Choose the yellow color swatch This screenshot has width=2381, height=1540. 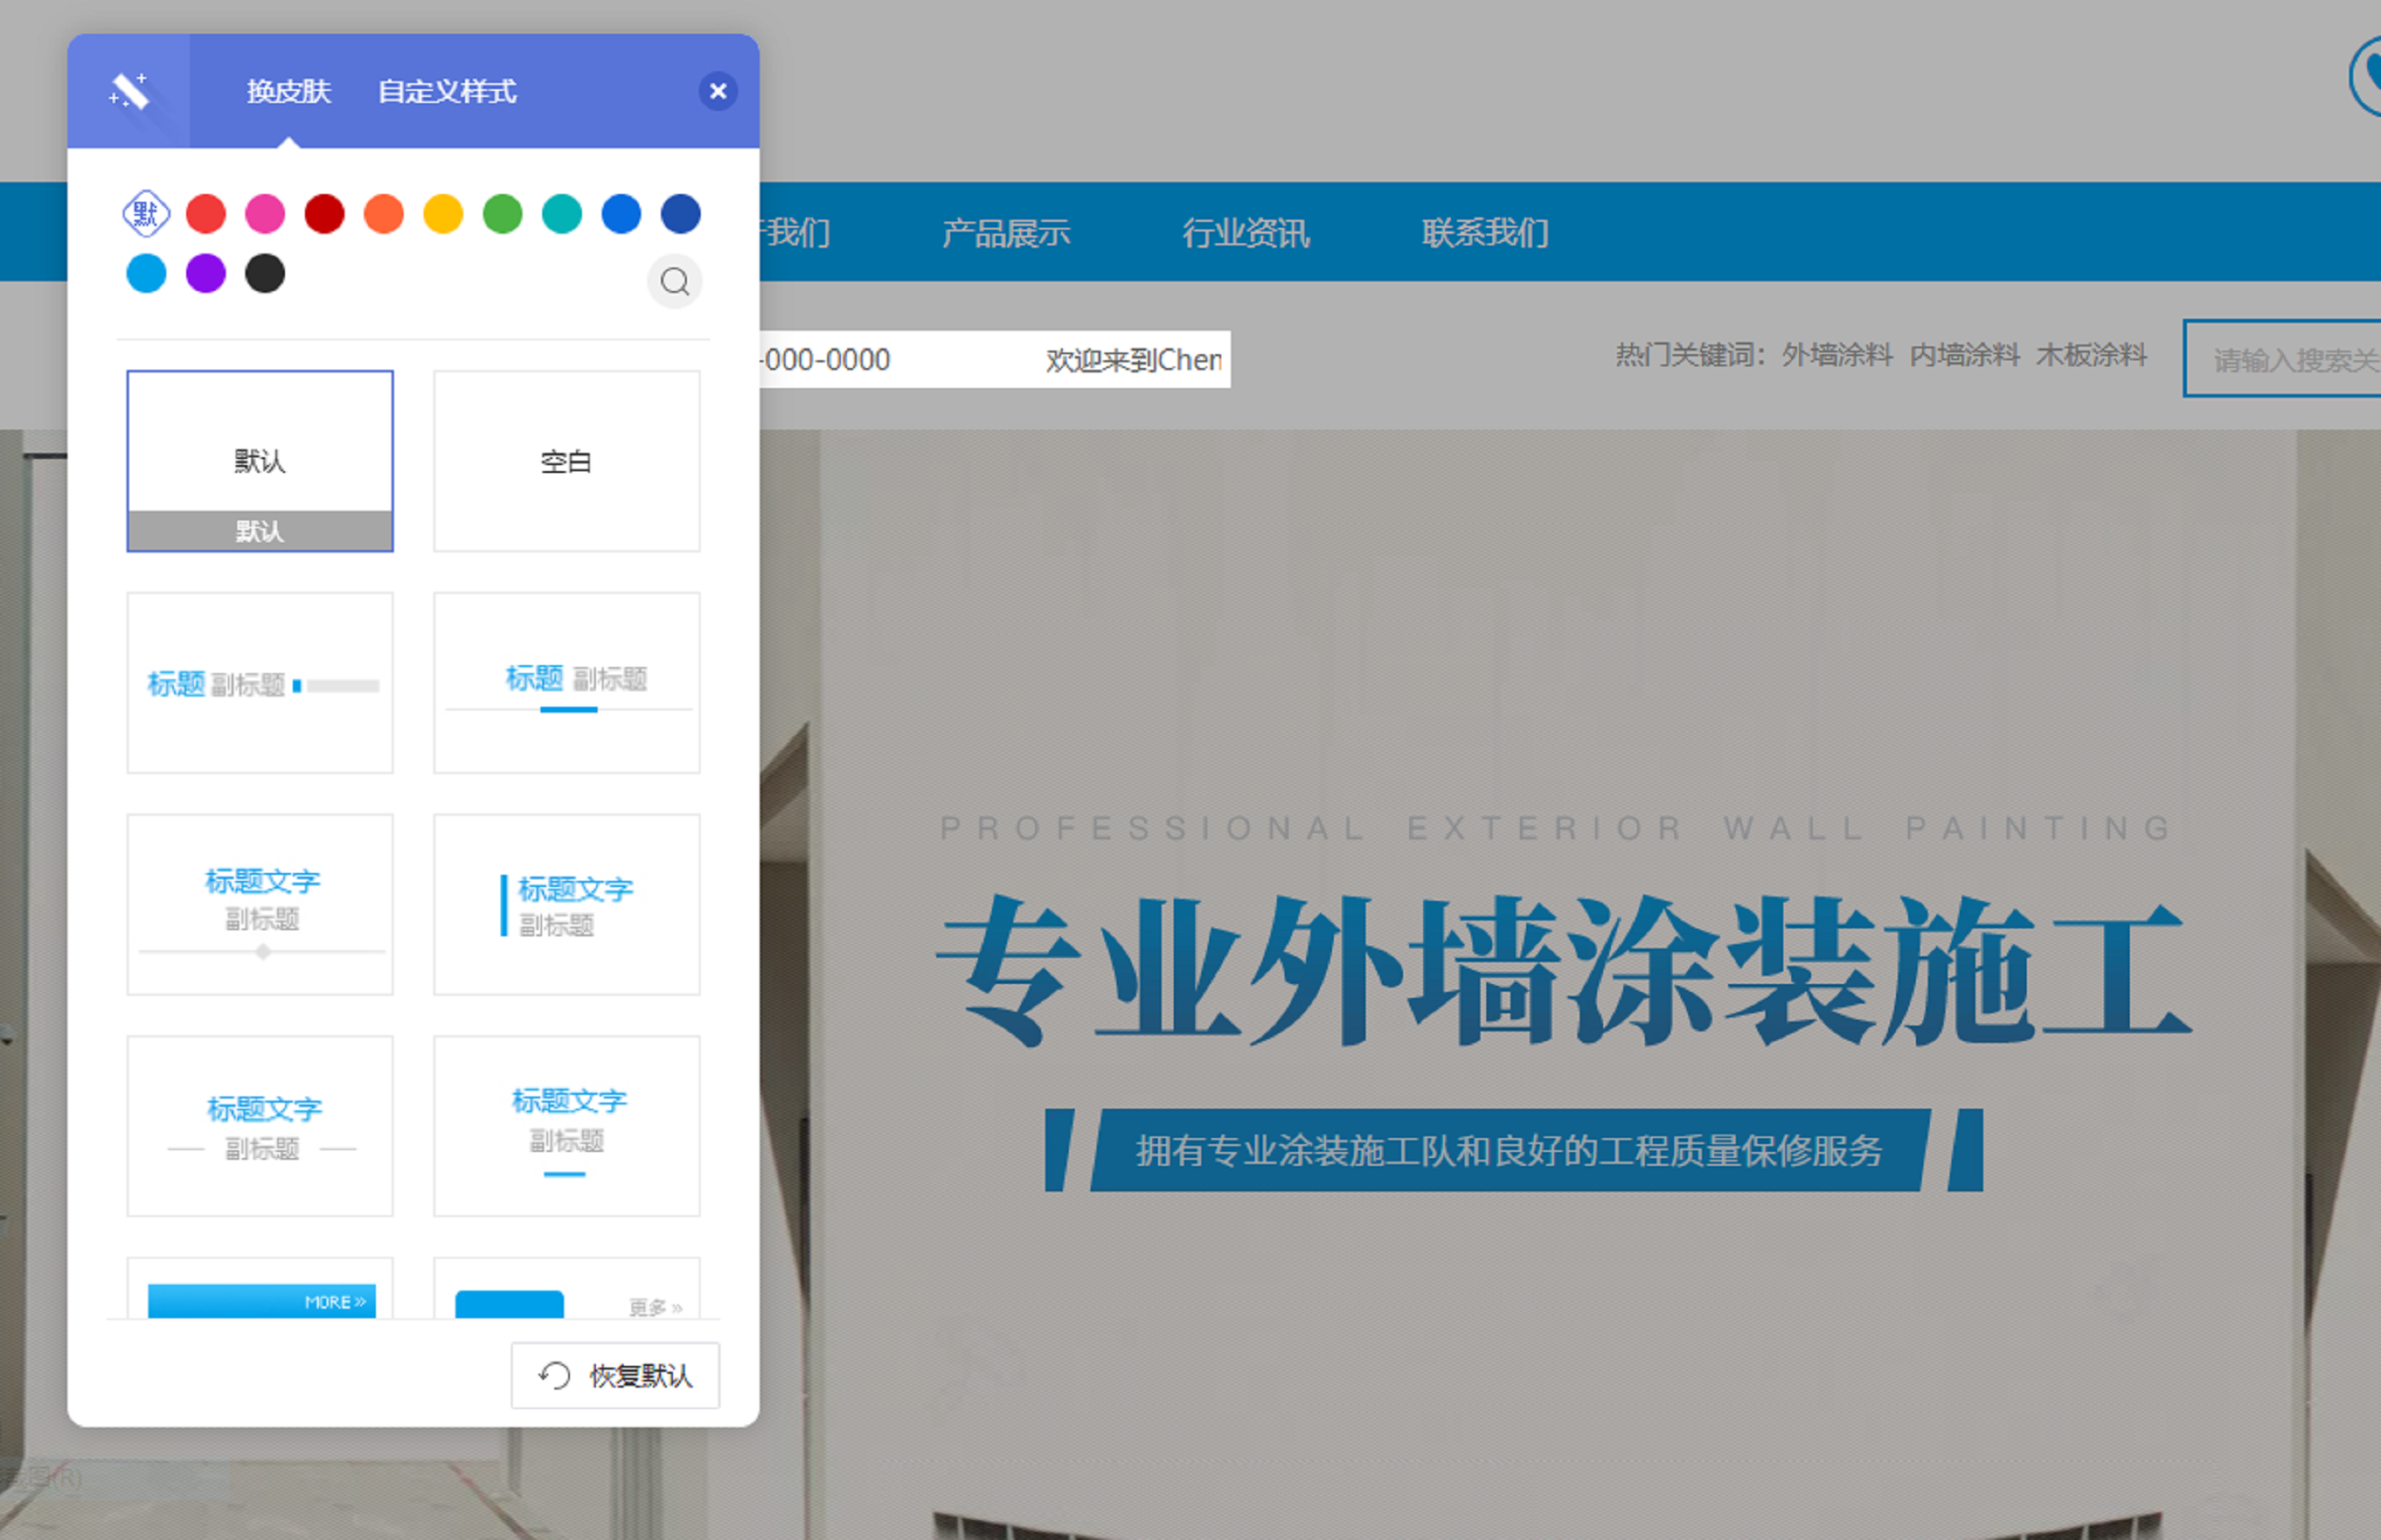coord(443,213)
